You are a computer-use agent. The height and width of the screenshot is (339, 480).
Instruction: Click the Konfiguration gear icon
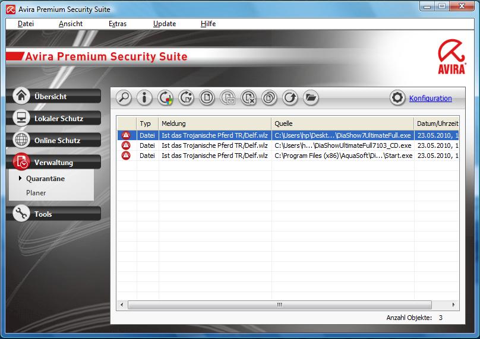click(397, 98)
